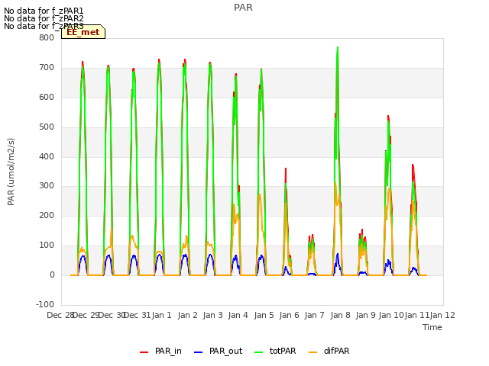Click the 400 y-axis tick label
This screenshot has width=489, height=366.
(47, 156)
